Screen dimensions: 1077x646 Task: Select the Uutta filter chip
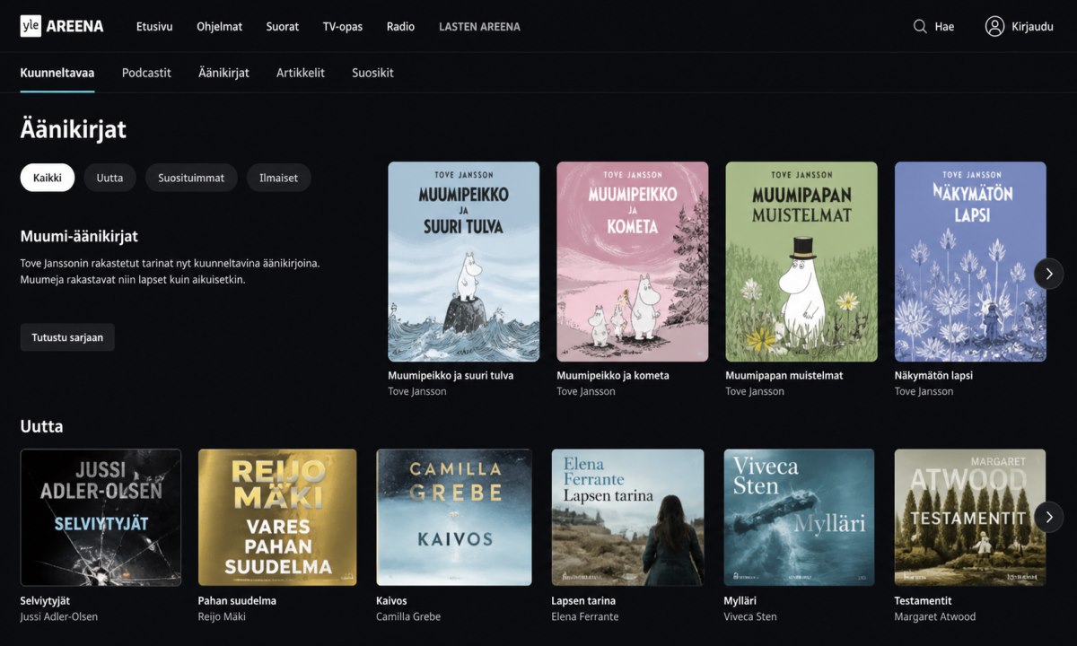(x=109, y=178)
